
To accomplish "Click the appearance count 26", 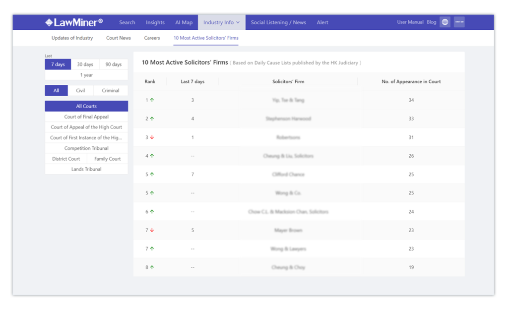I will (x=411, y=156).
